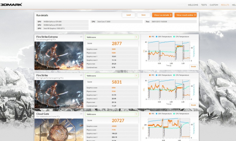Screen dimensions: 236x141
Task: Go to the Custom tab
Action: 214,5
